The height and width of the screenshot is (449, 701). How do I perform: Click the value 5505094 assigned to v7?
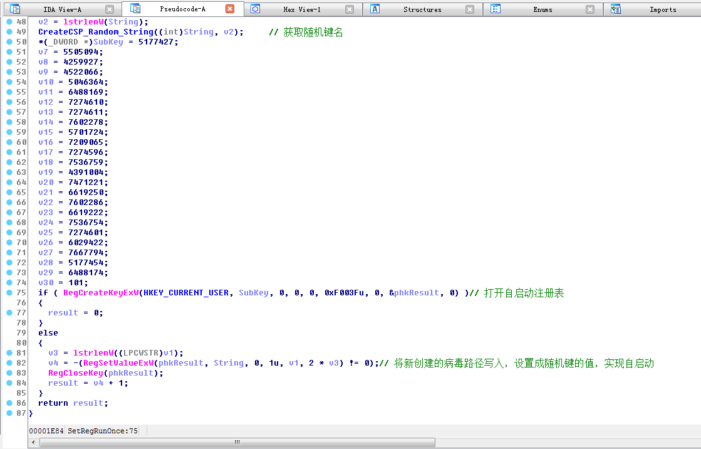[81, 52]
